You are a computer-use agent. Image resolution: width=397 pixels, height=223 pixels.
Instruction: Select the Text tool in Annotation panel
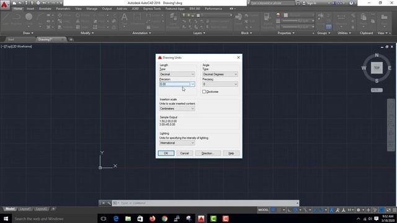click(x=124, y=17)
